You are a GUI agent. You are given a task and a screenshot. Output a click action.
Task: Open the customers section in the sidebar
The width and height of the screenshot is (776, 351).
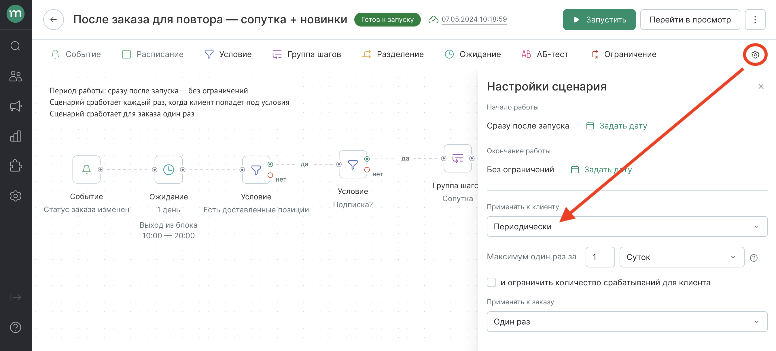(15, 76)
